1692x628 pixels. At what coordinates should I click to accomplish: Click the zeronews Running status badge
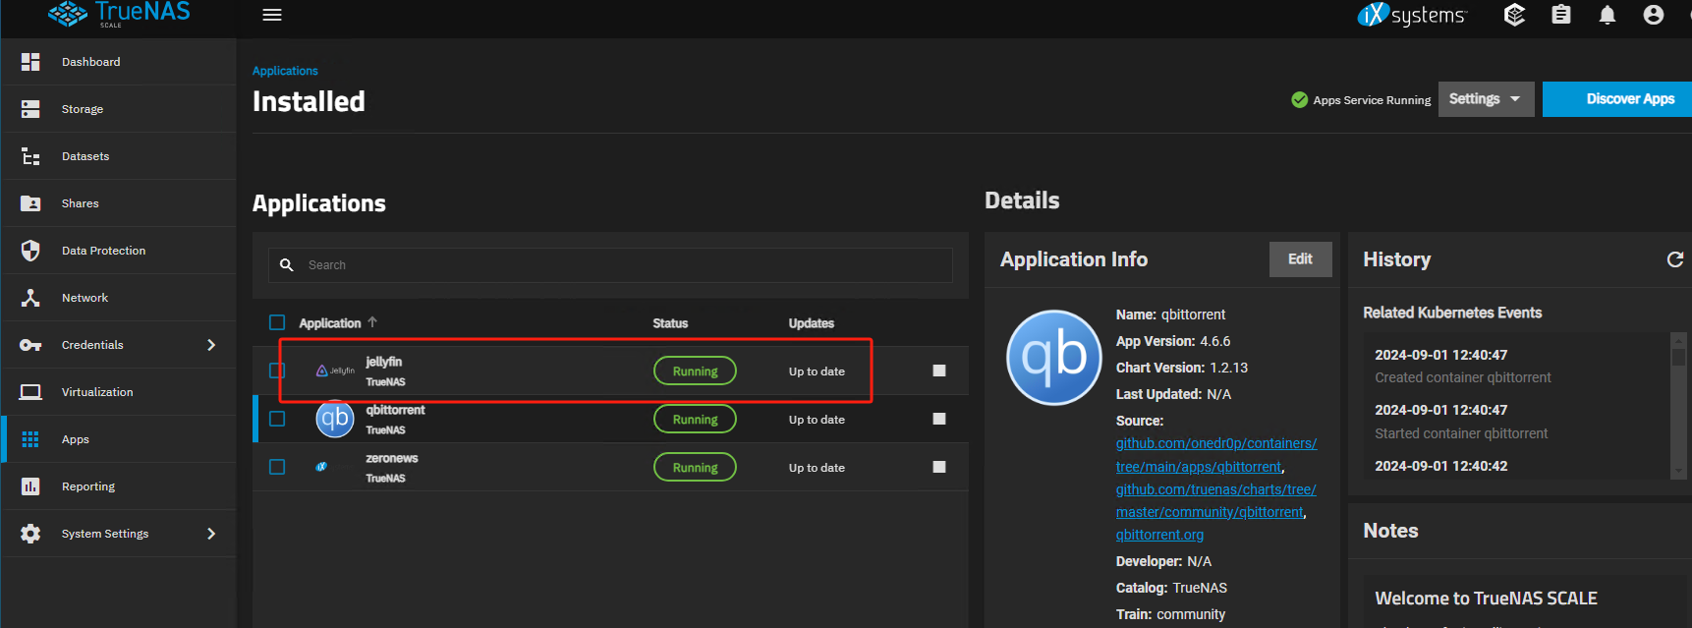click(x=695, y=467)
